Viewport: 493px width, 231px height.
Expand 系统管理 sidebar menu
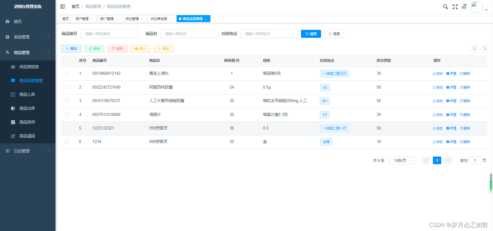28,37
